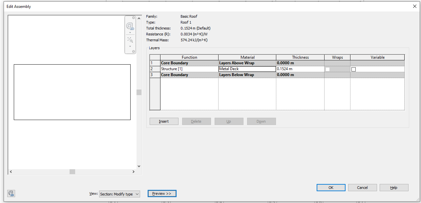Close the navigation bar in preview
The image size is (421, 203).
pyautogui.click(x=134, y=18)
